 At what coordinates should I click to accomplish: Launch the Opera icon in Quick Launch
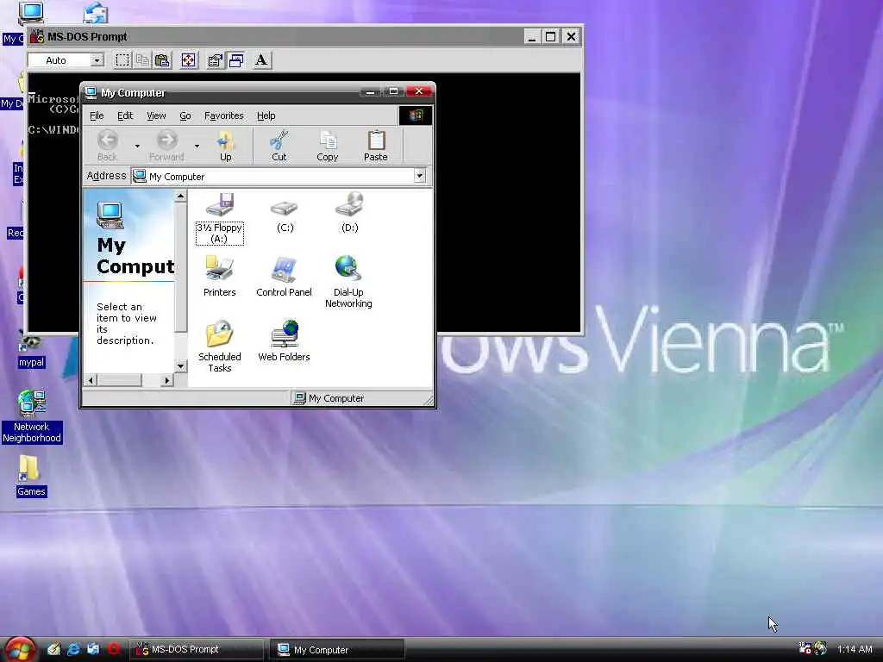(x=113, y=649)
